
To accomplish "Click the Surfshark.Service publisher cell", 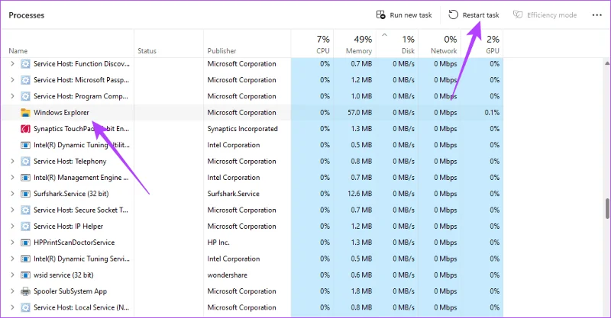I will (233, 194).
